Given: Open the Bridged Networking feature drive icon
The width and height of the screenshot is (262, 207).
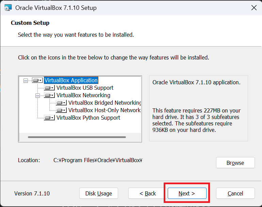Looking at the screenshot, I should click(61, 103).
